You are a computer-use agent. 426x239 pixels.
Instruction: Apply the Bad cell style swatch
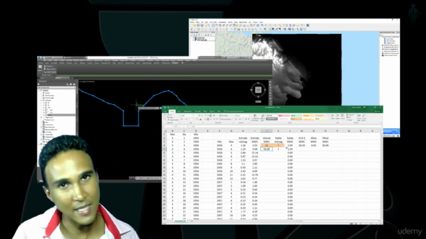coord(284,116)
